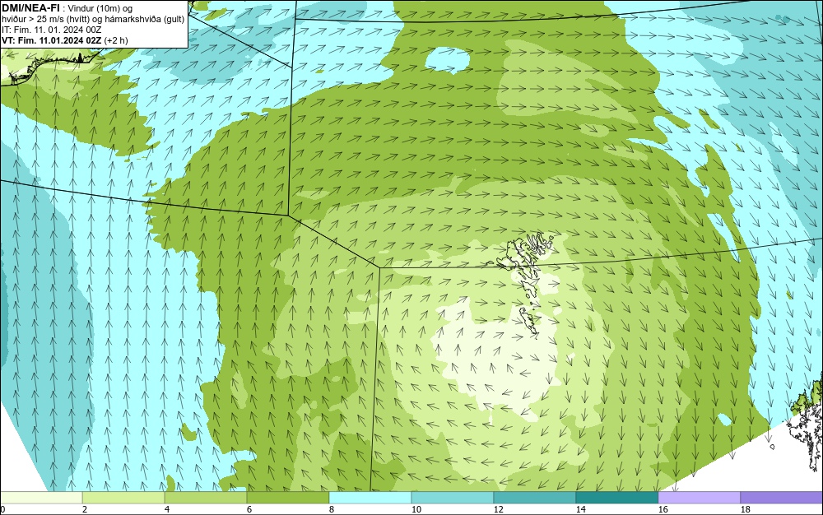Viewport: 823px width, 515px height.
Task: Click the 6–8 m/s dark green swatch
Action: pyautogui.click(x=287, y=498)
